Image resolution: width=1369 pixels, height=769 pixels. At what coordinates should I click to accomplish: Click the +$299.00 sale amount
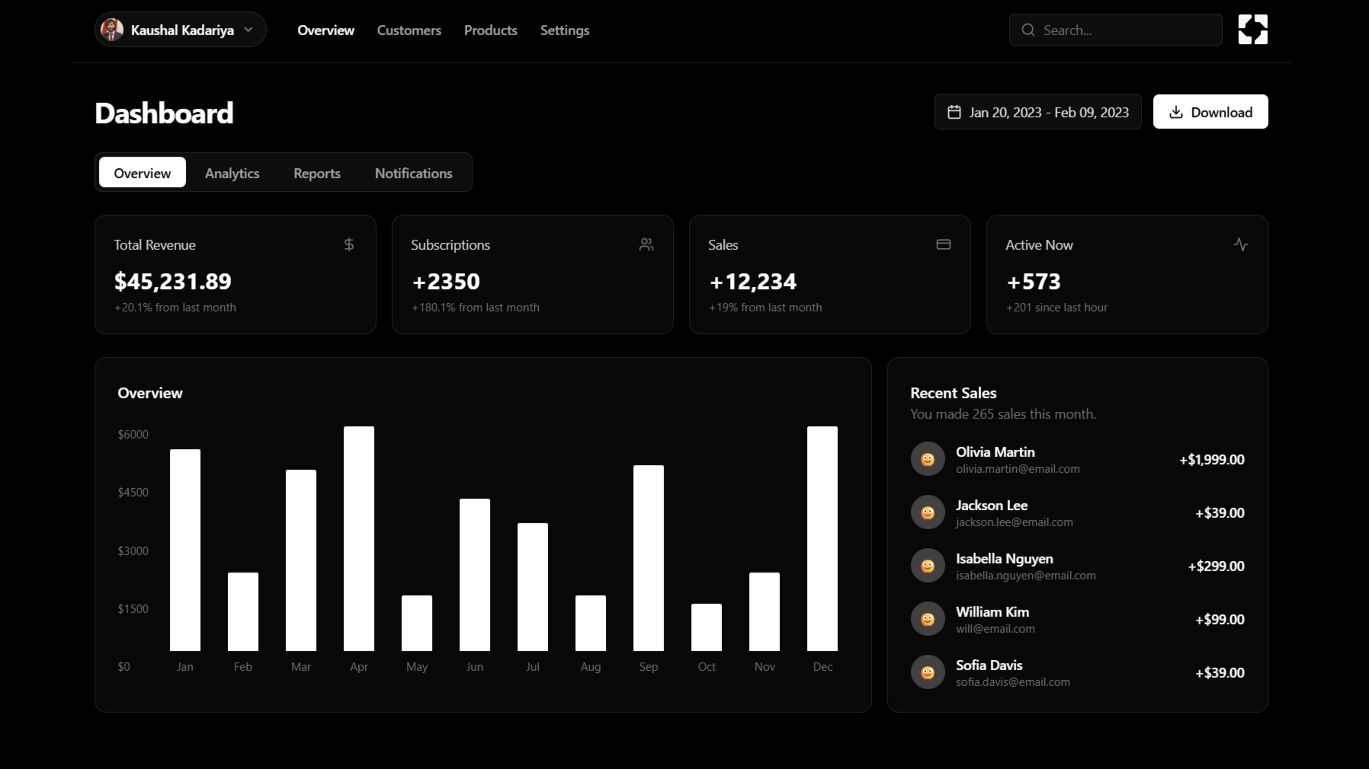(x=1216, y=566)
